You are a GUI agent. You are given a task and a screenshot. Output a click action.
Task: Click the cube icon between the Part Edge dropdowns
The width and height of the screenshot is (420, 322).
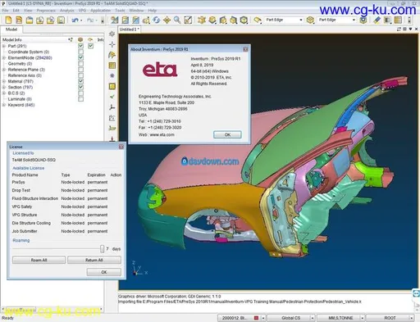click(x=310, y=20)
